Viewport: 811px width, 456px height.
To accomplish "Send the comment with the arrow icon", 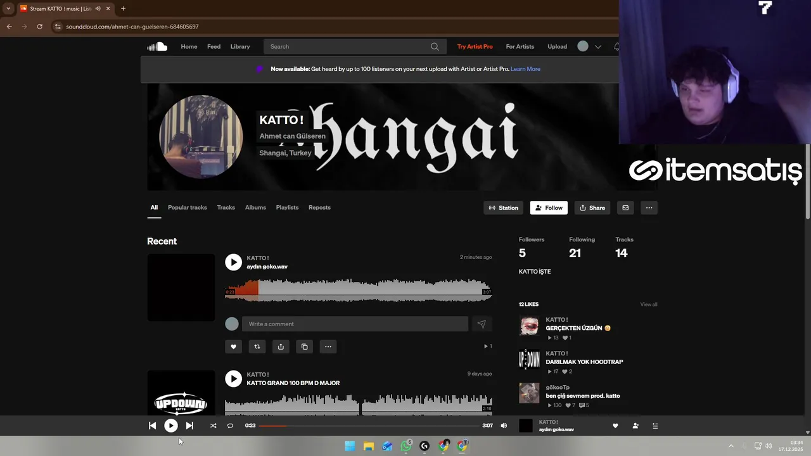I will pos(482,324).
